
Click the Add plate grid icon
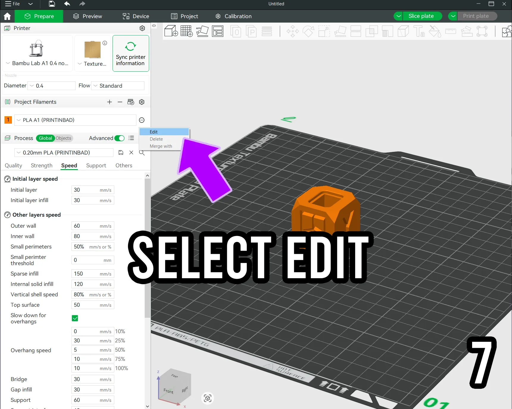[187, 31]
